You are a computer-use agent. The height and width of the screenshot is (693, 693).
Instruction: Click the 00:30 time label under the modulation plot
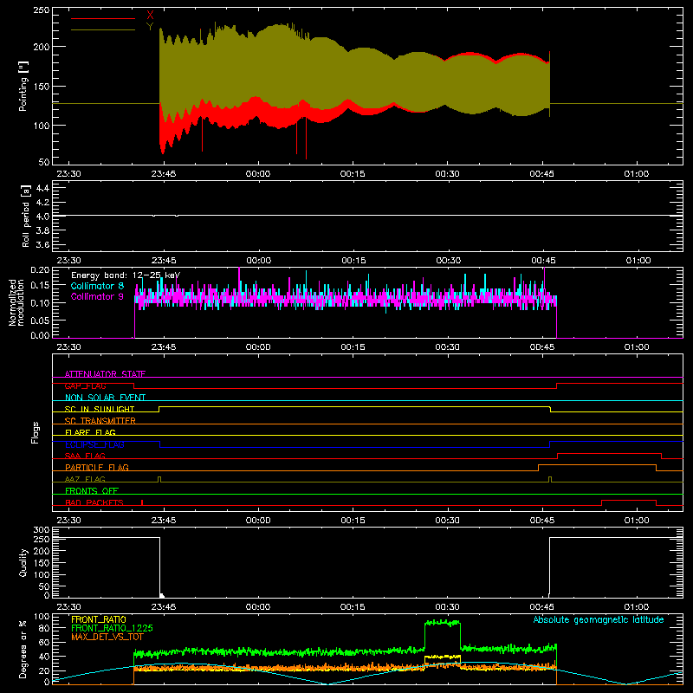click(447, 347)
